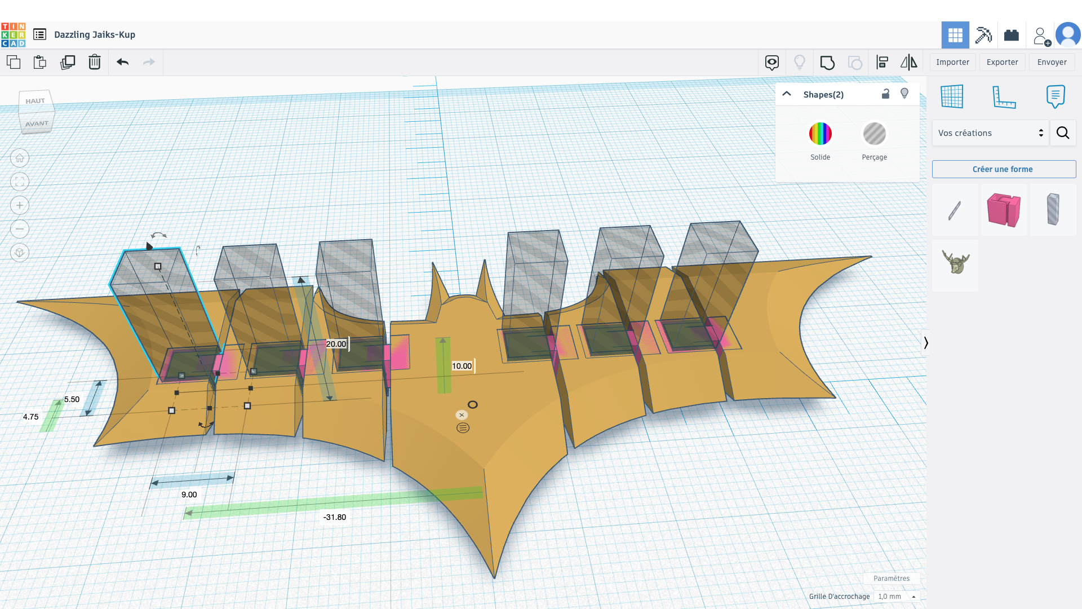Toggle the lock on selected shapes

[885, 94]
